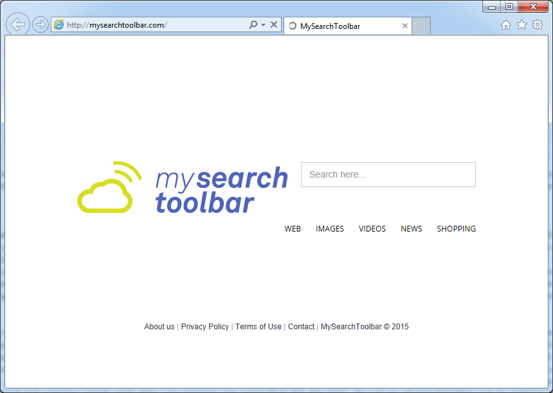Open Favorites with the star icon
This screenshot has width=553, height=393.
point(521,24)
